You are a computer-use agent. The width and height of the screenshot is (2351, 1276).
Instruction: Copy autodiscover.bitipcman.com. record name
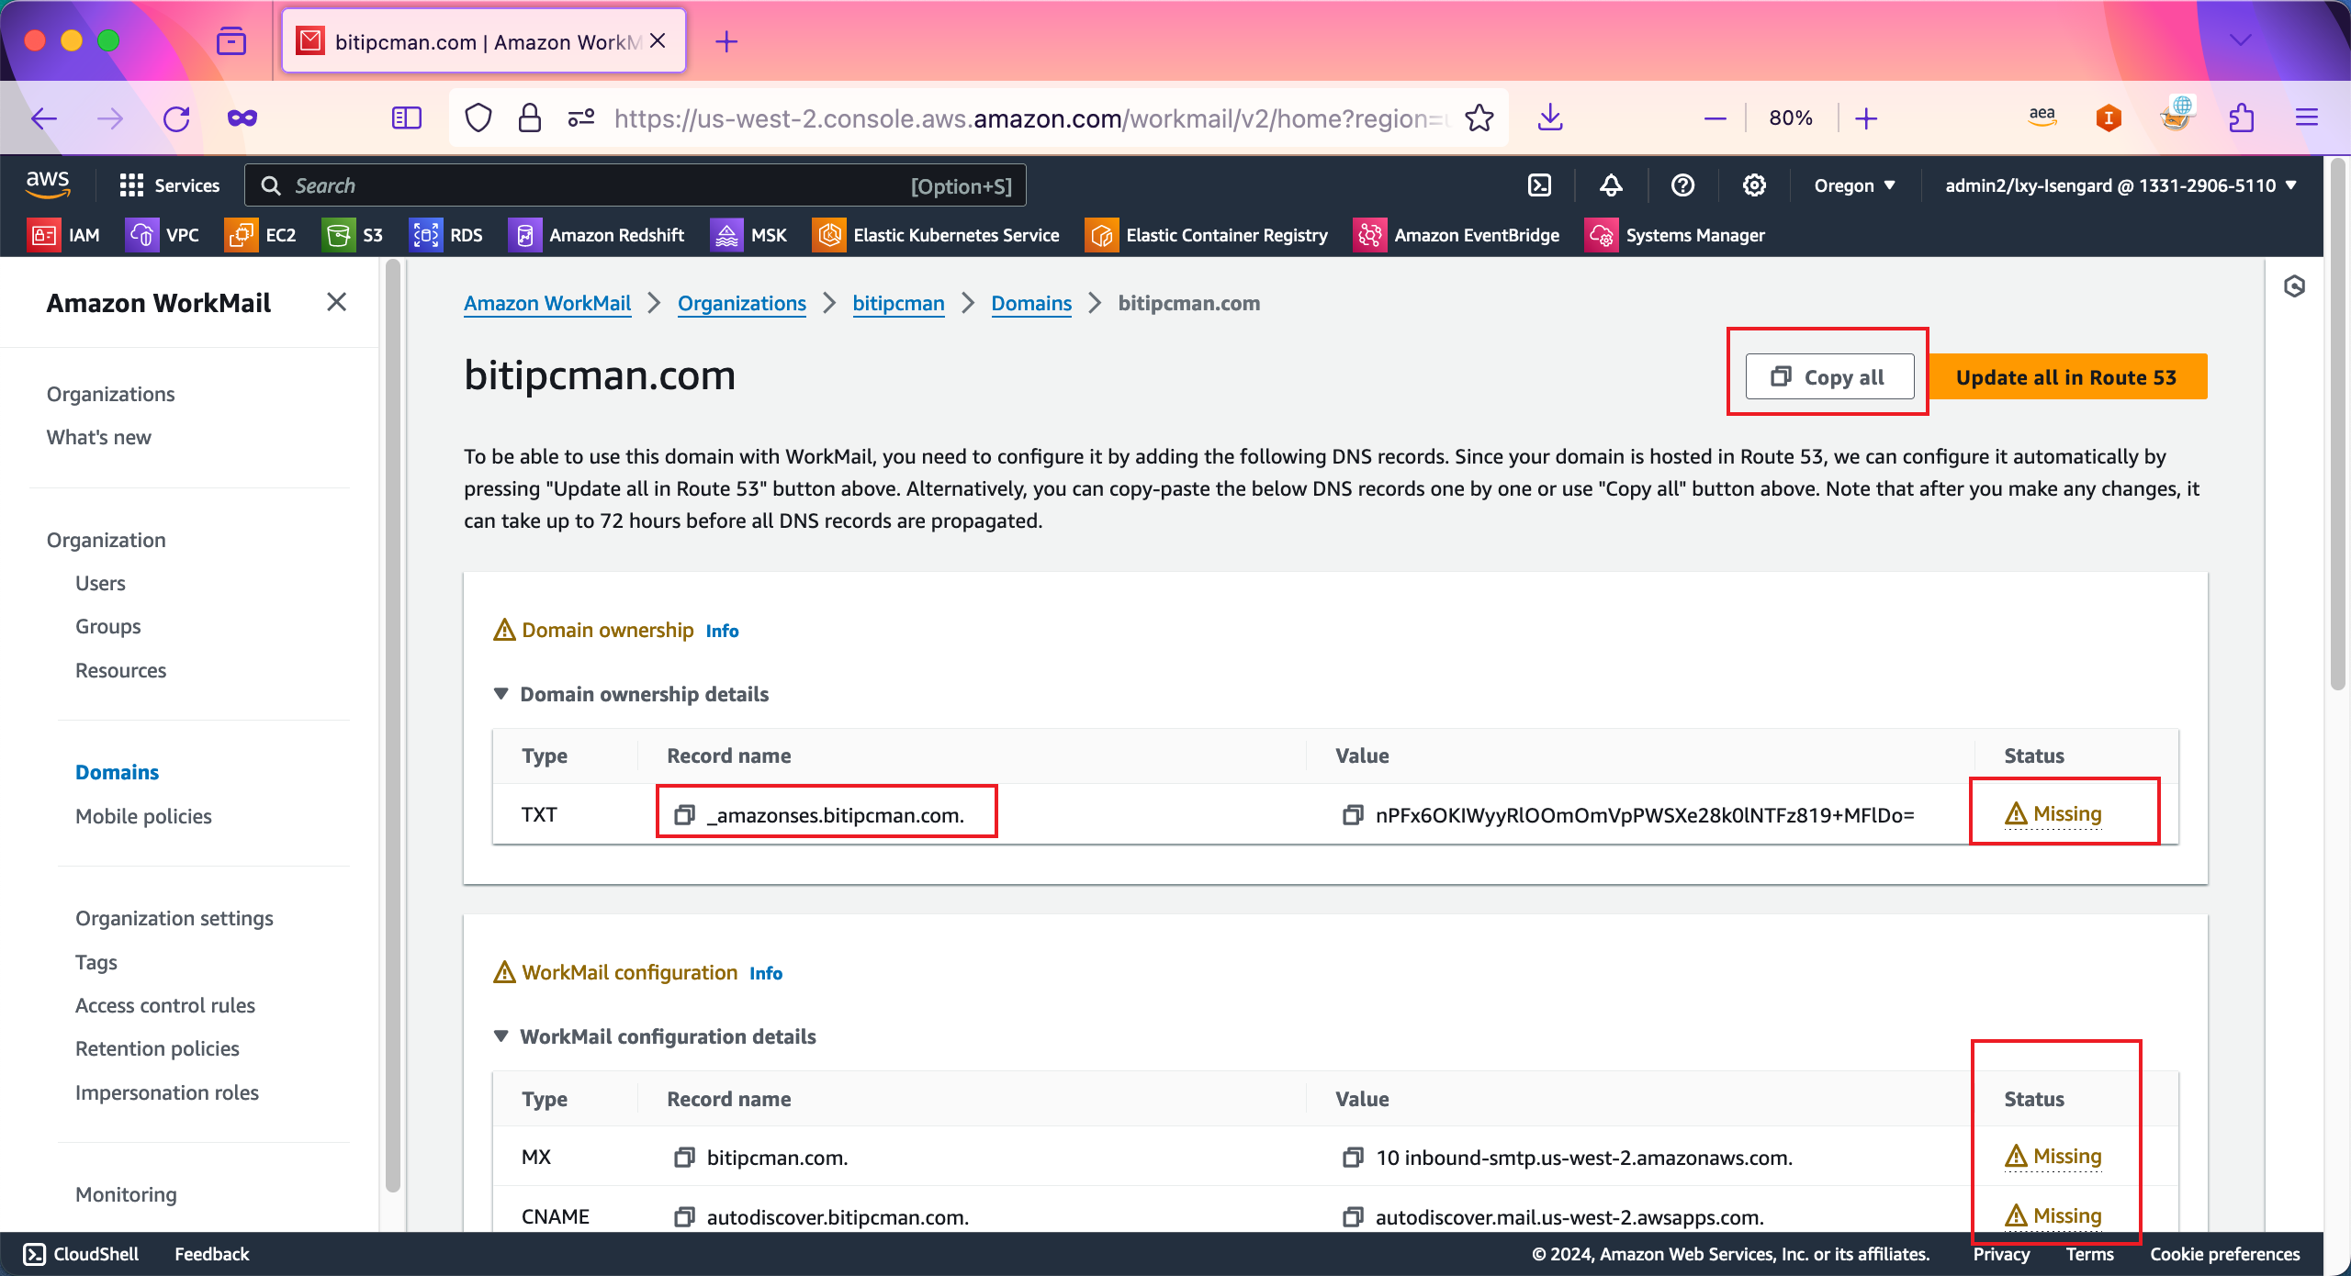tap(685, 1217)
